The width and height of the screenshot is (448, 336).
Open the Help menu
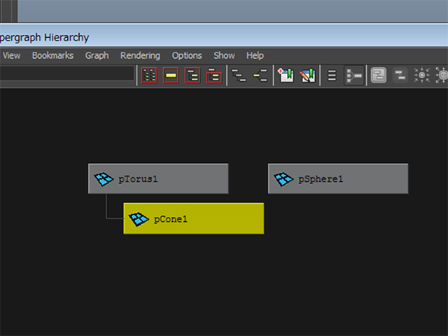(x=255, y=55)
